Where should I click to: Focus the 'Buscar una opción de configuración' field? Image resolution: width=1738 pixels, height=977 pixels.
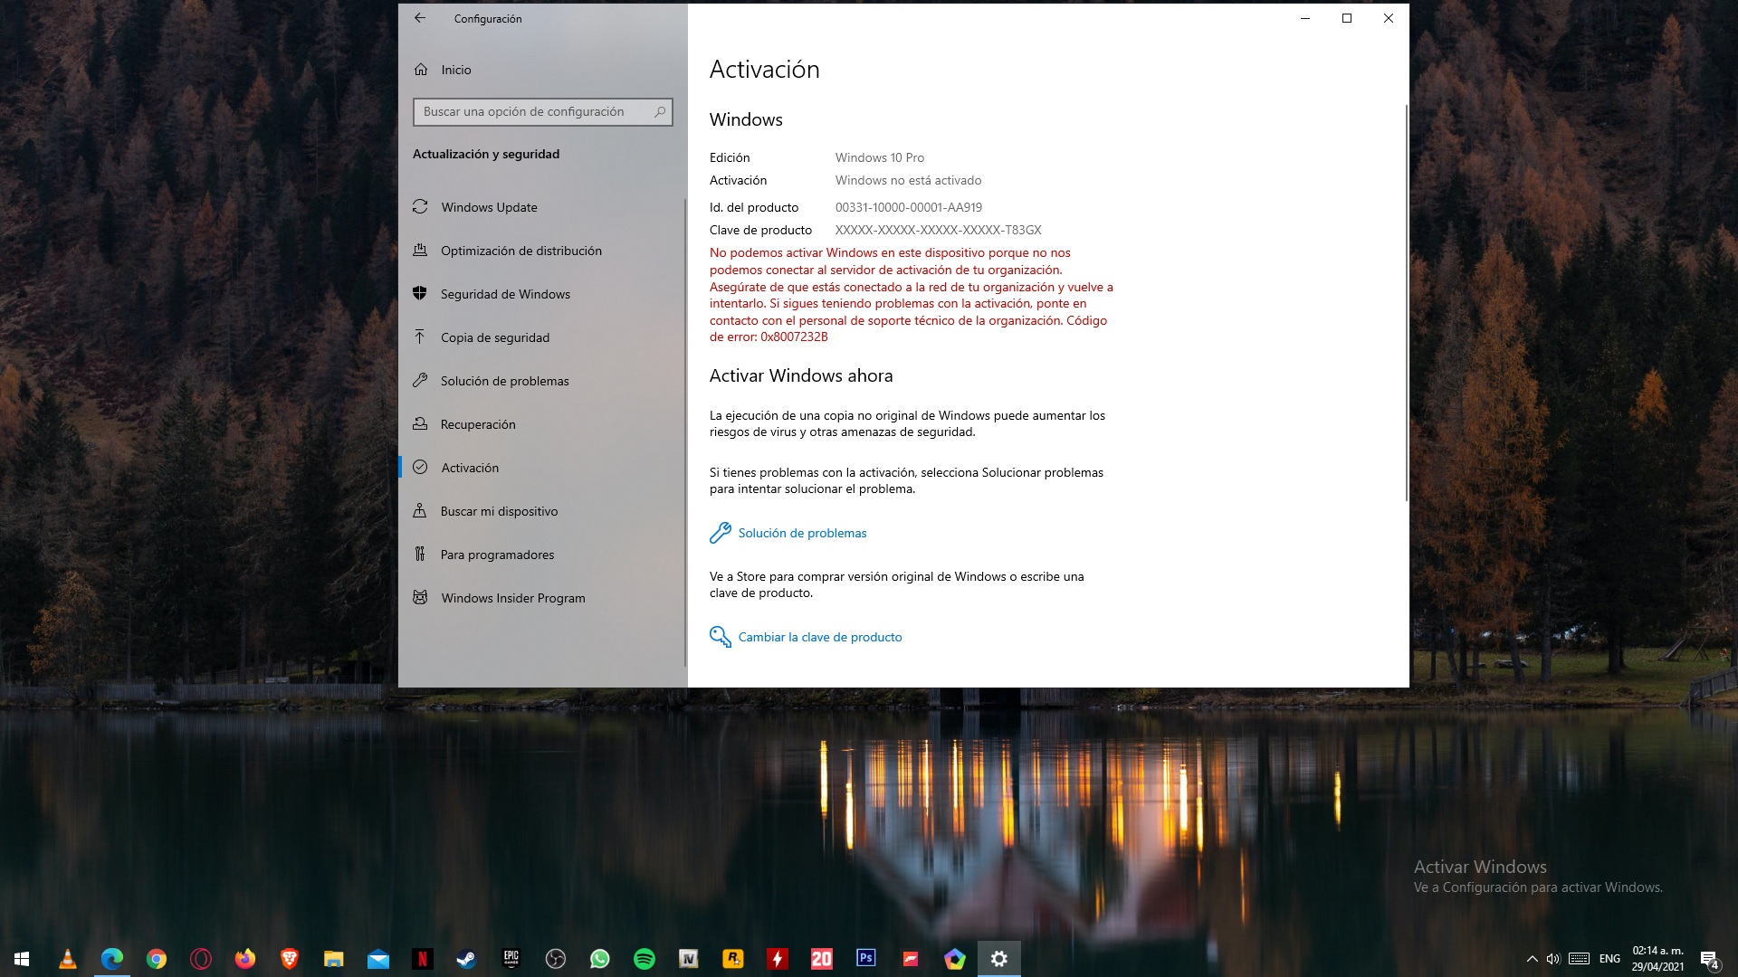pyautogui.click(x=542, y=111)
